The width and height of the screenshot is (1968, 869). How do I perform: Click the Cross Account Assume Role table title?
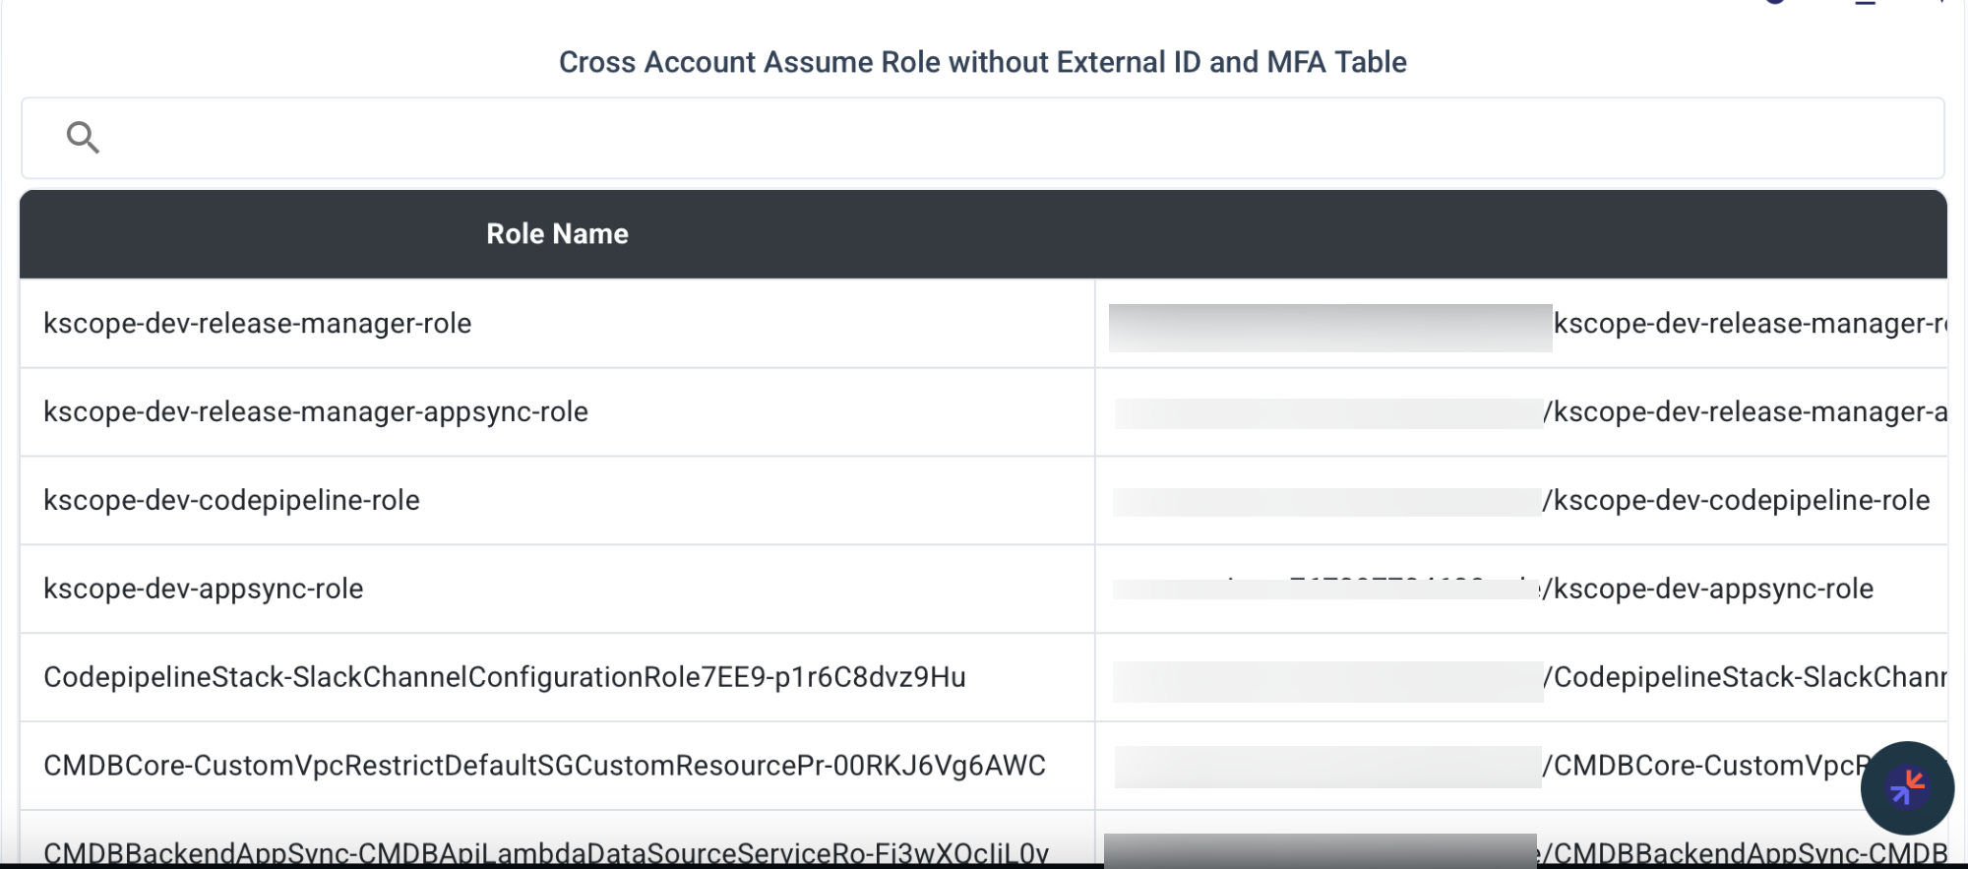(982, 62)
